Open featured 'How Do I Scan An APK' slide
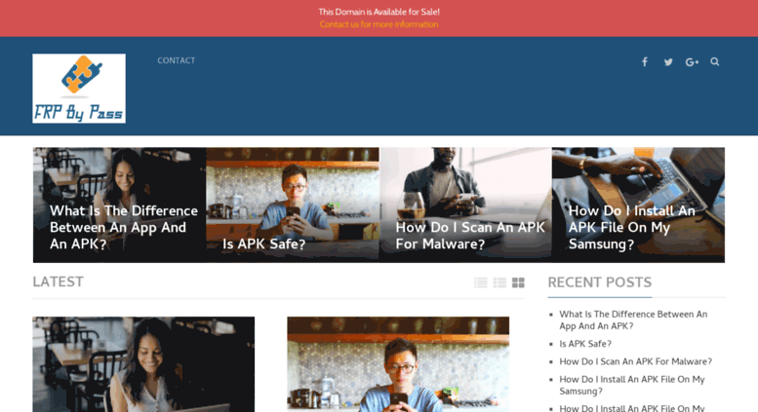This screenshot has width=758, height=412. tap(465, 206)
